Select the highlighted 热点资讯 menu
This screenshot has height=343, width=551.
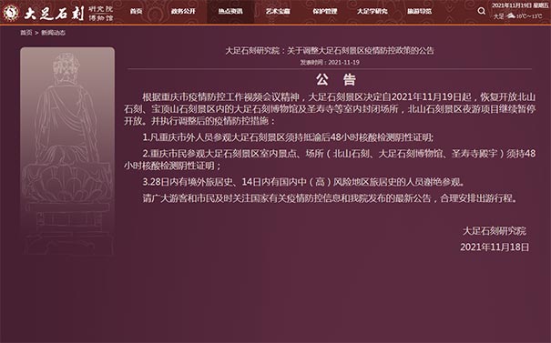230,12
